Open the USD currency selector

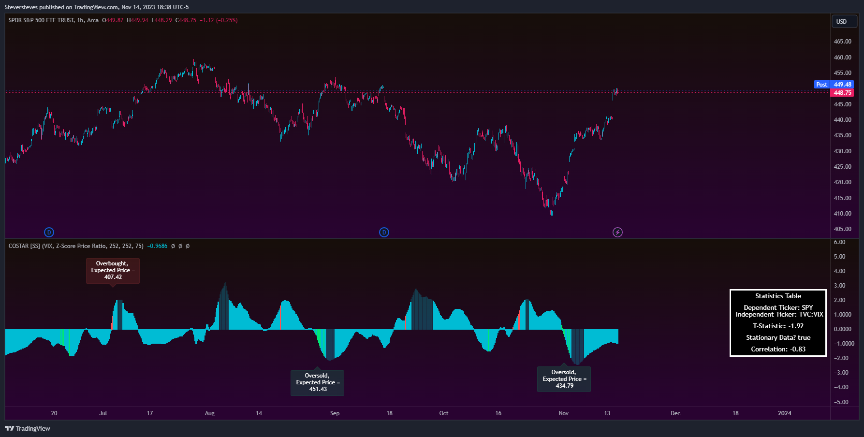(844, 22)
